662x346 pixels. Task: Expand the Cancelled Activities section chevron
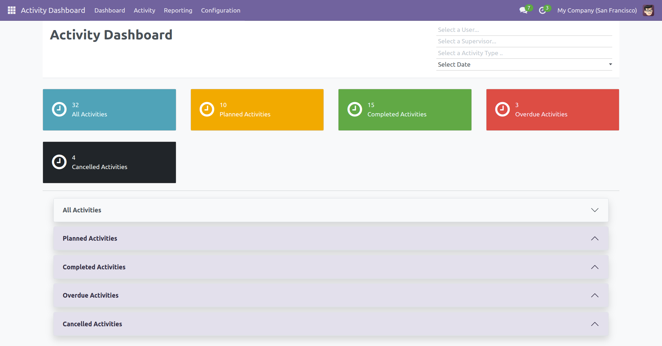[x=595, y=324]
